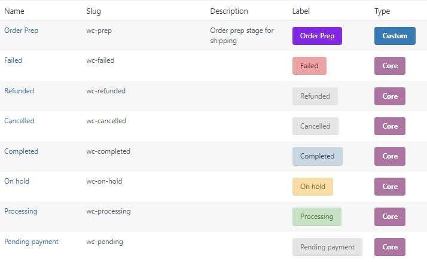Image resolution: width=427 pixels, height=262 pixels.
Task: Click the Core badge in Failed row
Action: pyautogui.click(x=390, y=66)
